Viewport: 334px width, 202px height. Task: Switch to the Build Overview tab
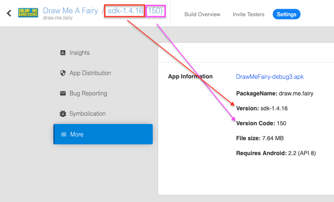coord(202,14)
